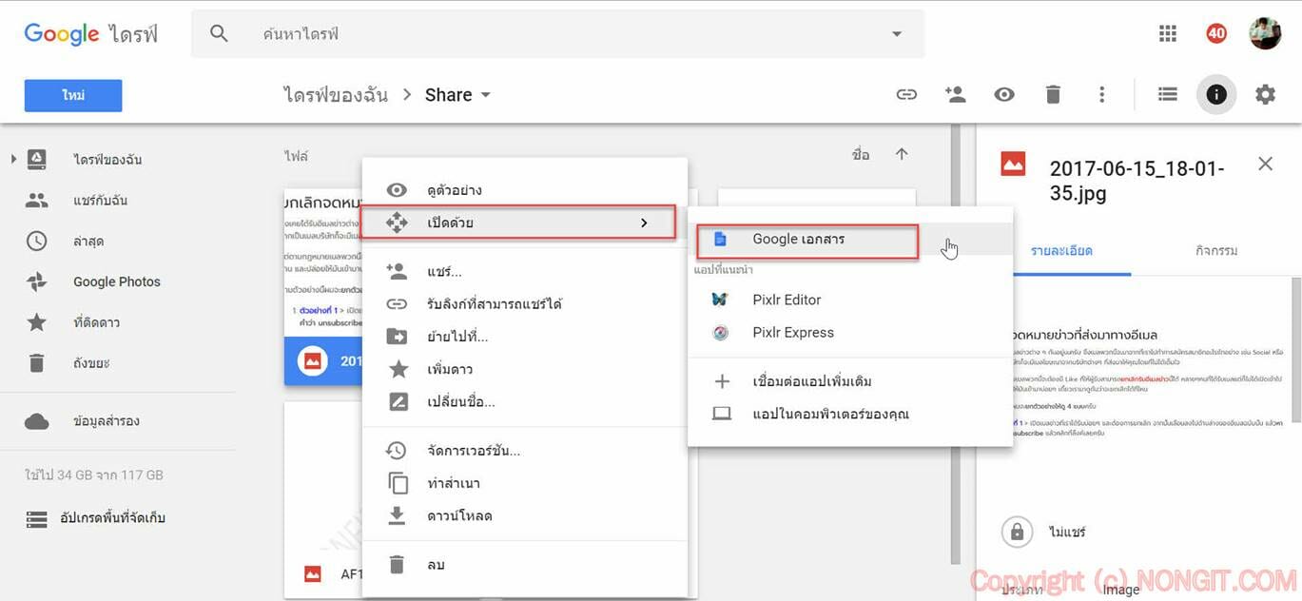Select ดูตัวอย่าง in context menu
The height and width of the screenshot is (601, 1302).
click(524, 190)
